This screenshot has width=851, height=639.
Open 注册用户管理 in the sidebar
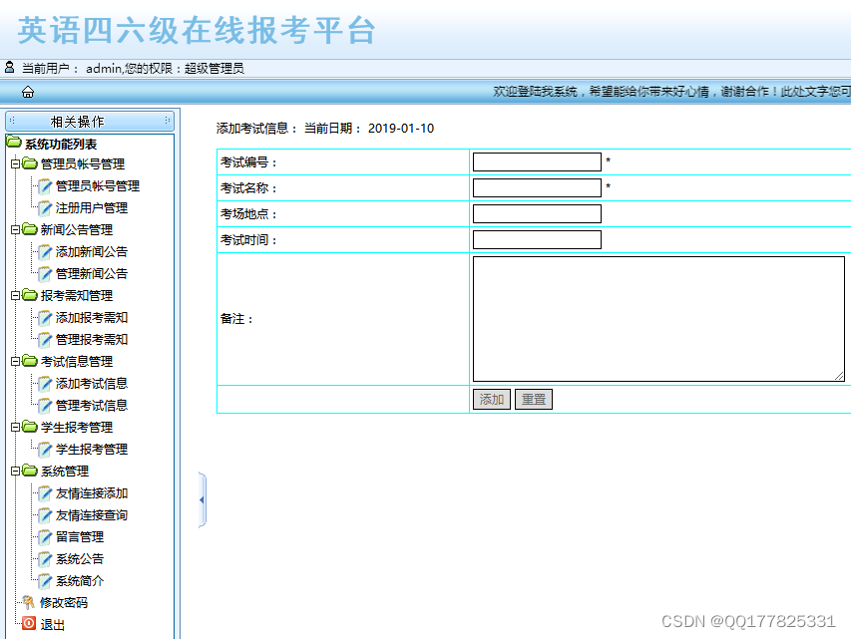coord(92,208)
